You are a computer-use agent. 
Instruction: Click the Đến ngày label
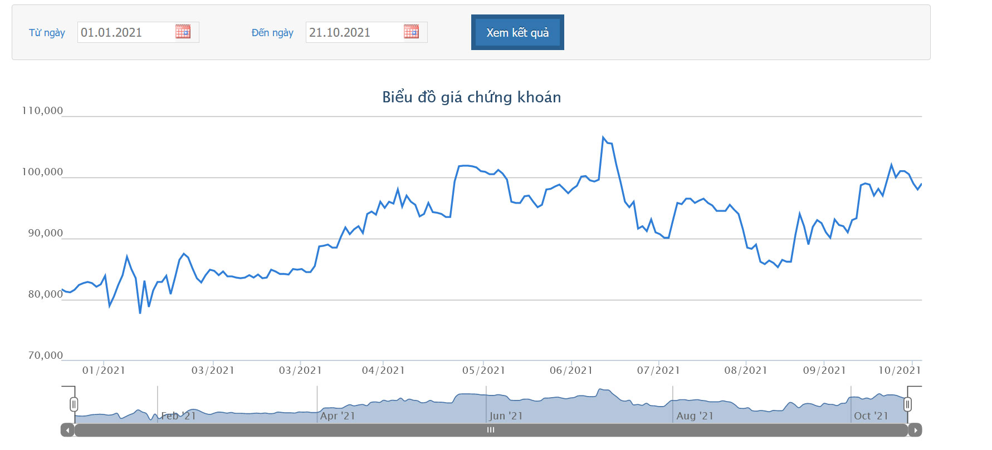(272, 33)
